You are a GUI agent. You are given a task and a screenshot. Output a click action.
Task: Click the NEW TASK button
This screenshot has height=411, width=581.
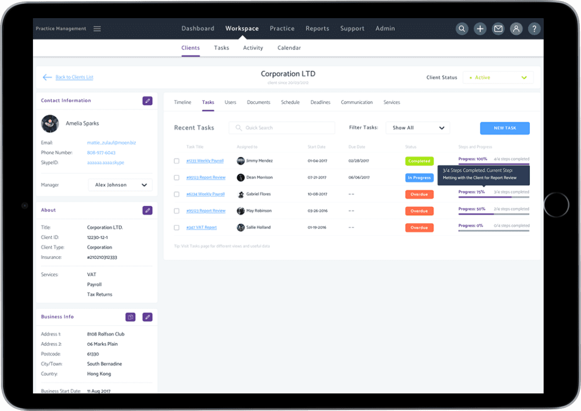(x=504, y=128)
